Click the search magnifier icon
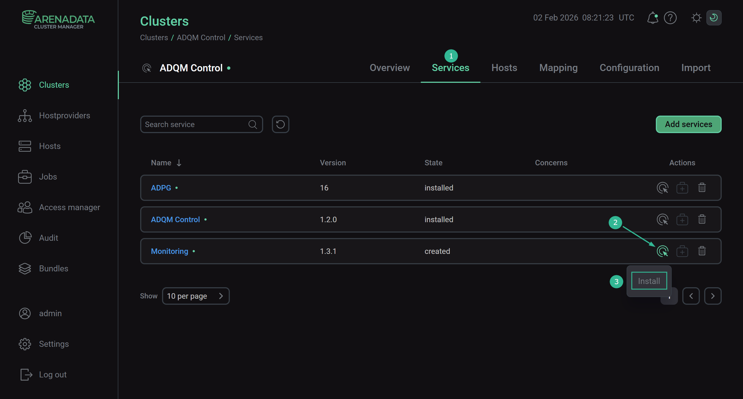Viewport: 743px width, 399px height. coord(253,124)
